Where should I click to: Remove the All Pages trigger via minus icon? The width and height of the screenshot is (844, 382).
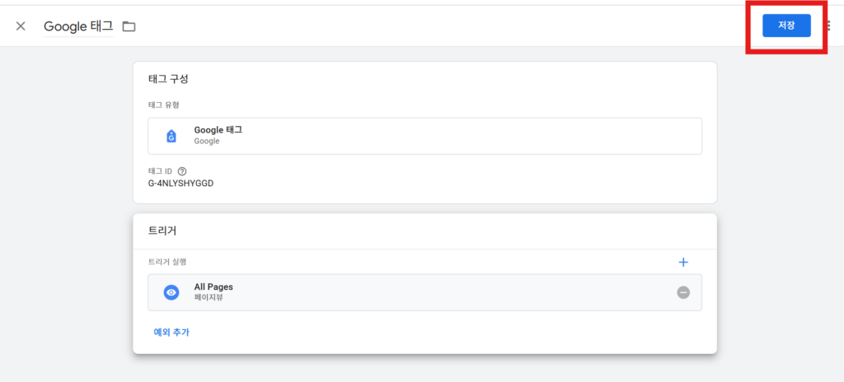[683, 292]
